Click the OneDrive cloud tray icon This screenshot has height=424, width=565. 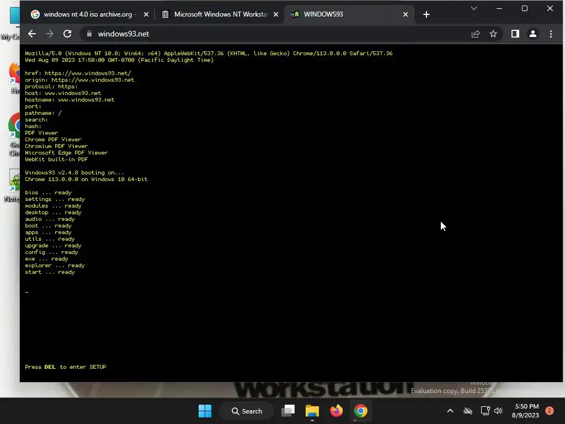(x=468, y=411)
